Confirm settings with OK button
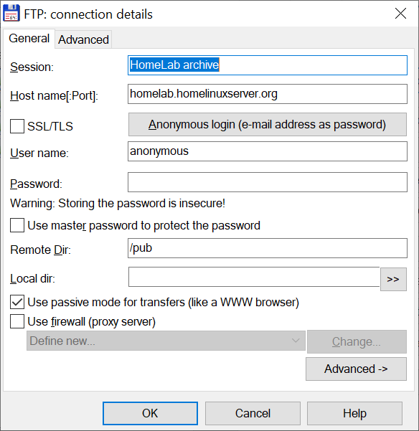 pyautogui.click(x=150, y=413)
